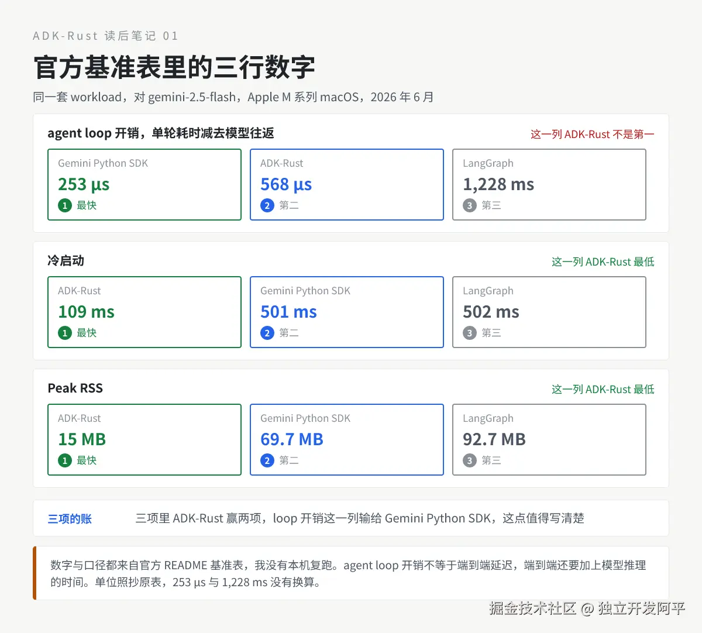The image size is (702, 633).
Task: Click the value '501 ms'
Action: coord(288,312)
